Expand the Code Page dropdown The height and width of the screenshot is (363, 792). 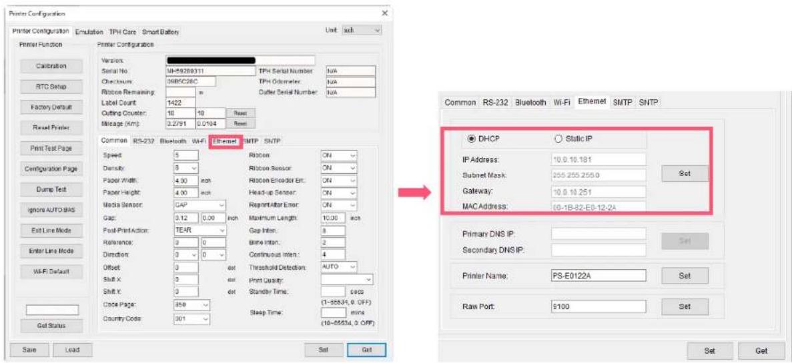(x=191, y=306)
